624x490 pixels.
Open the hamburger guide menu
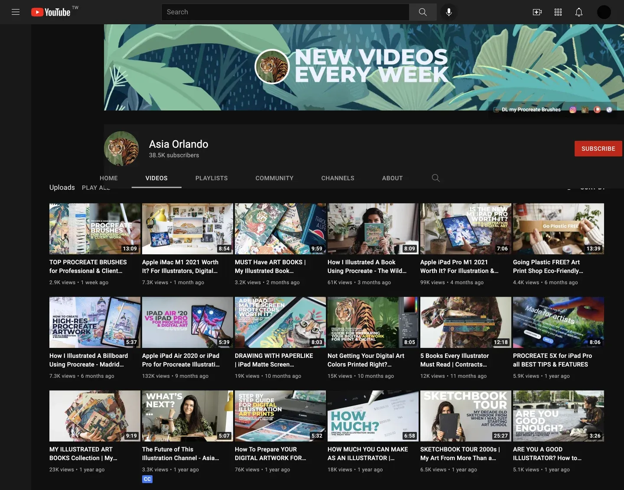(16, 12)
